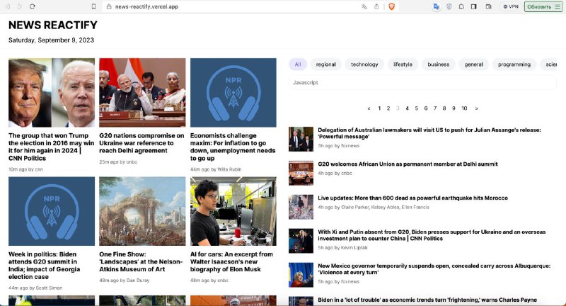The width and height of the screenshot is (566, 306).
Task: Open the landscape painting thumbnail
Action: click(142, 211)
